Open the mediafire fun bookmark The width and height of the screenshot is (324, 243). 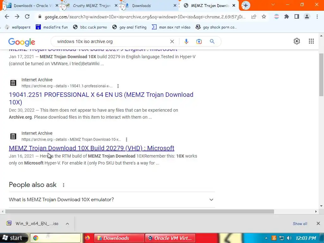pyautogui.click(x=52, y=27)
